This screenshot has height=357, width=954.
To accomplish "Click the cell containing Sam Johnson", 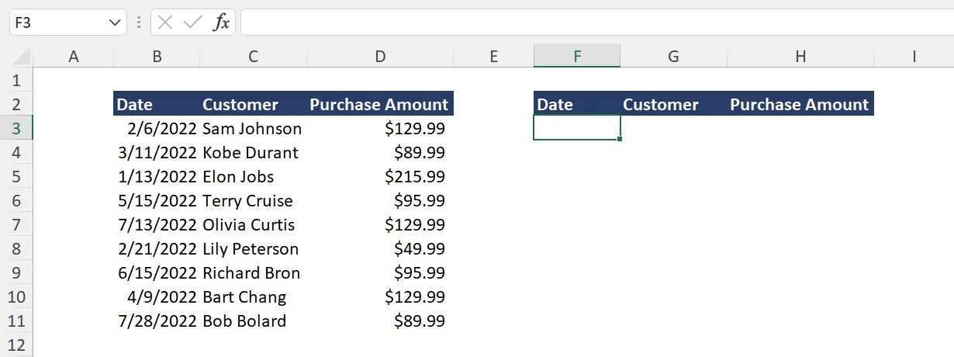I will coord(252,128).
